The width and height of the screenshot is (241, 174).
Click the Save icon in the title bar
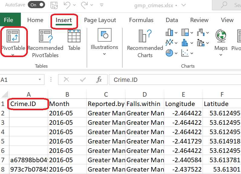pos(54,5)
